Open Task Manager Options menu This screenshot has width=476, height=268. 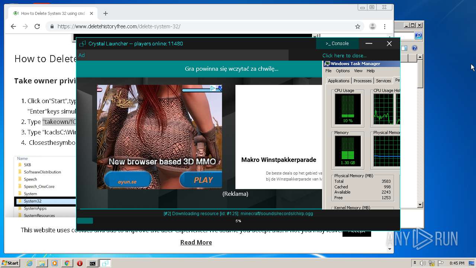click(342, 71)
